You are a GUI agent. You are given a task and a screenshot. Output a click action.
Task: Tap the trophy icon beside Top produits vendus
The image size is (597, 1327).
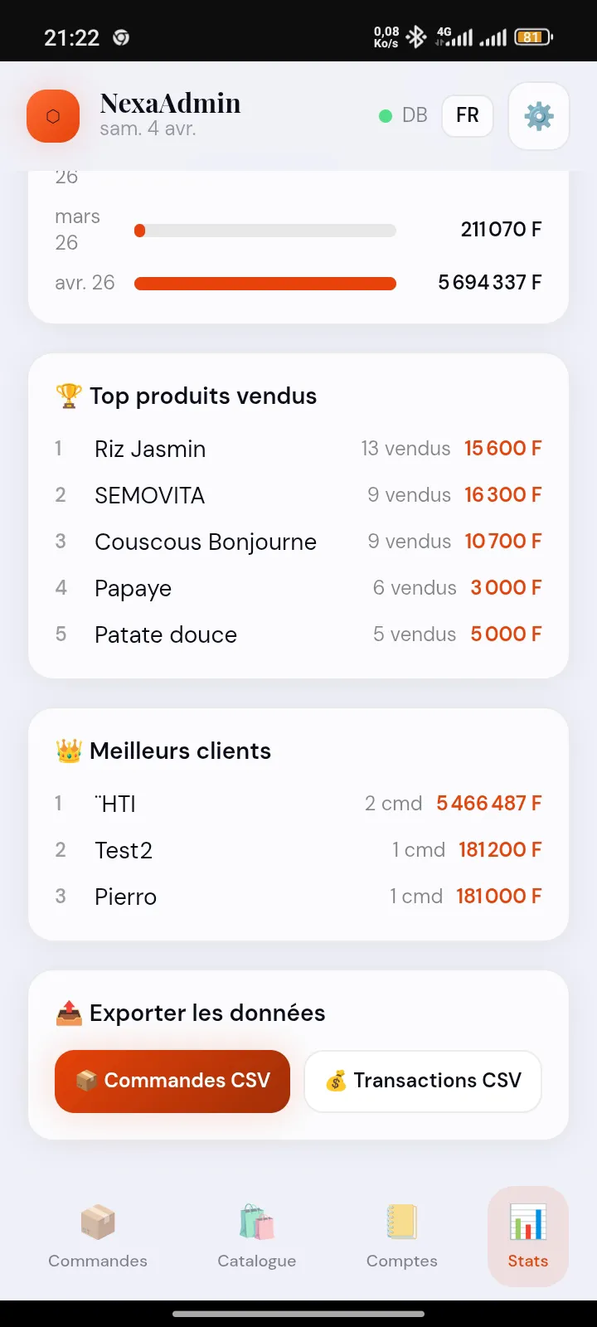coord(69,396)
